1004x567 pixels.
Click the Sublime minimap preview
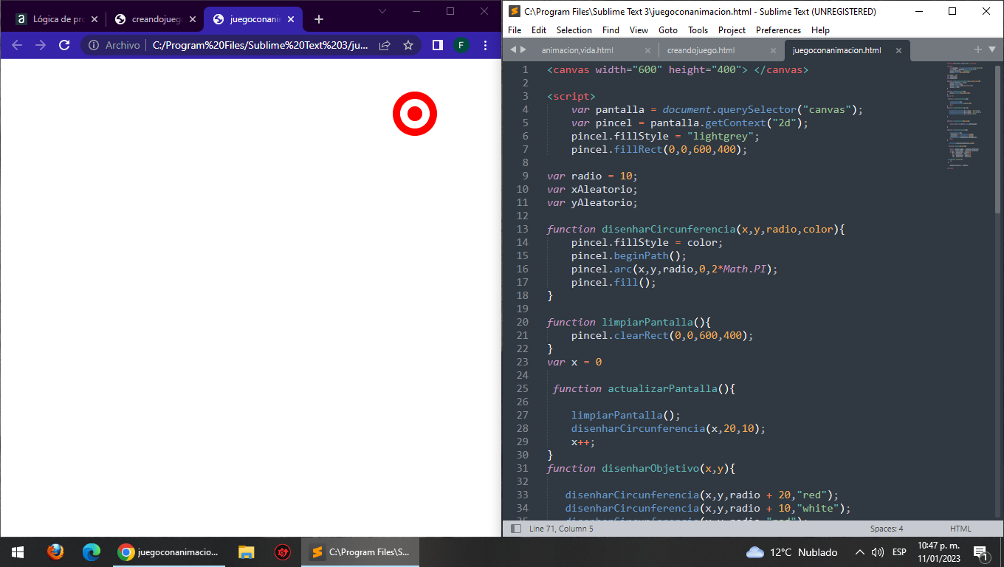tap(966, 117)
